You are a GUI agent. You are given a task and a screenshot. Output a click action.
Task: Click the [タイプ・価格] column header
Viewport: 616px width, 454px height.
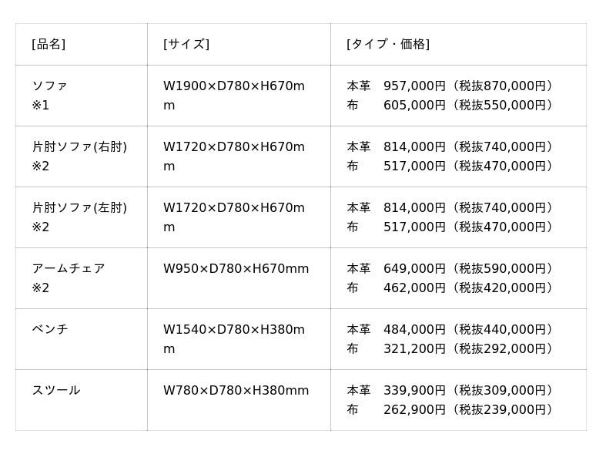click(x=388, y=45)
